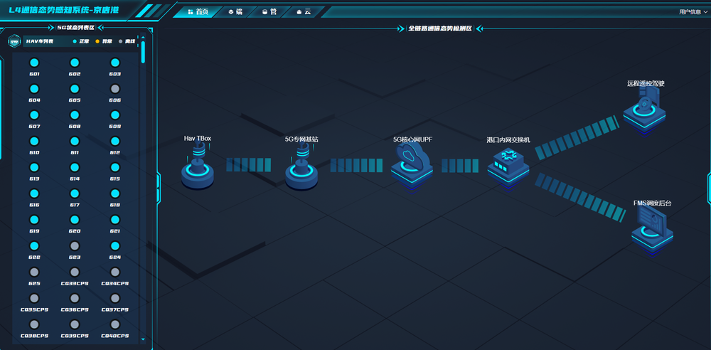This screenshot has height=350, width=711.
Task: Open the 远程遥控驾驶 remote driving node
Action: pos(644,110)
